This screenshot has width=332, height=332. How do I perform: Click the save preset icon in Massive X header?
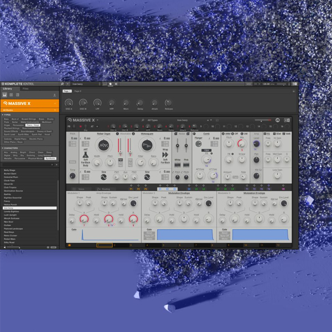click(x=217, y=120)
